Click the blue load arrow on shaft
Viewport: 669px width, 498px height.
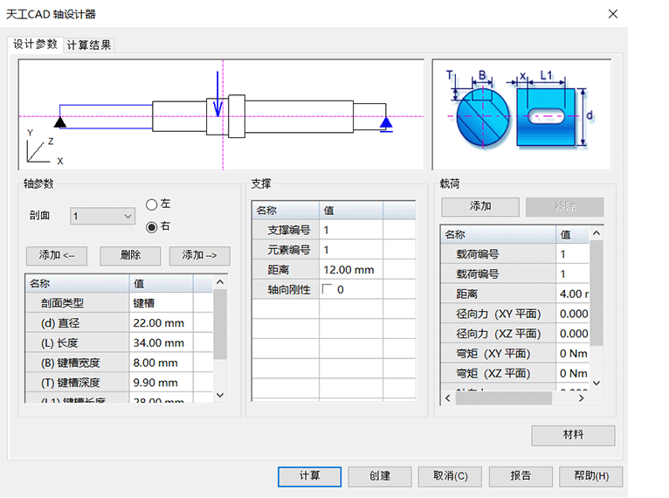(x=217, y=93)
